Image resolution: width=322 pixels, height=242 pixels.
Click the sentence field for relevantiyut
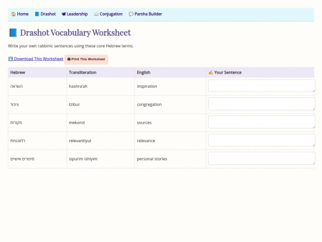[262, 140]
